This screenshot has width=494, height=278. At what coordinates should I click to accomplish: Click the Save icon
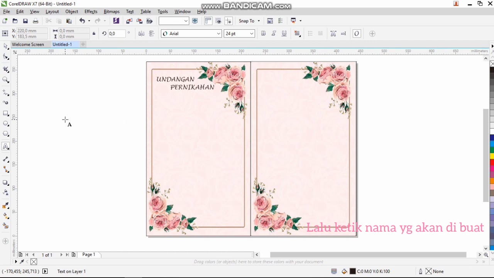(x=25, y=21)
